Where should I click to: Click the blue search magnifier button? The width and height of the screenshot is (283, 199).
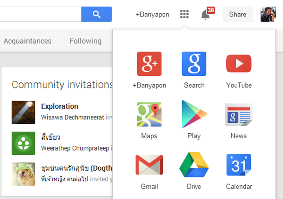96,14
